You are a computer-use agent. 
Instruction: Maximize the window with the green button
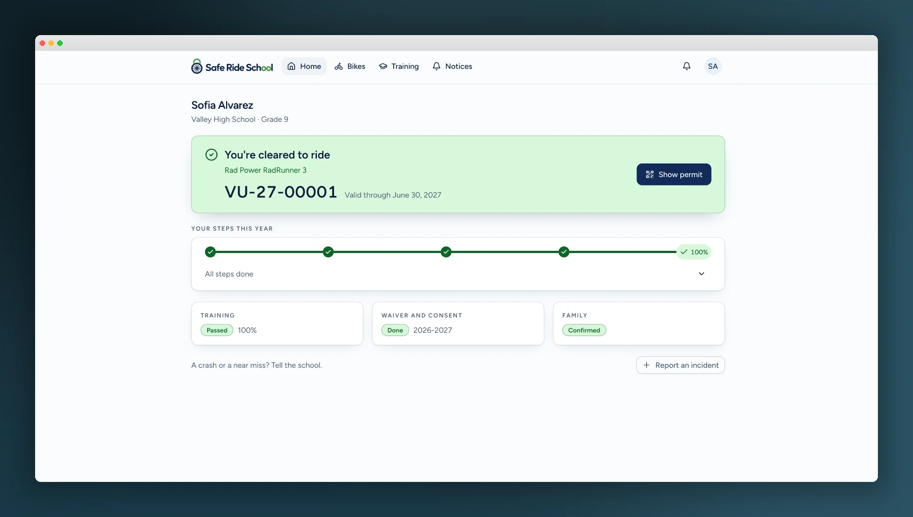[60, 43]
